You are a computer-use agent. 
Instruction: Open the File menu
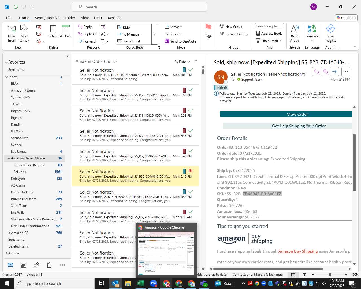tap(9, 18)
